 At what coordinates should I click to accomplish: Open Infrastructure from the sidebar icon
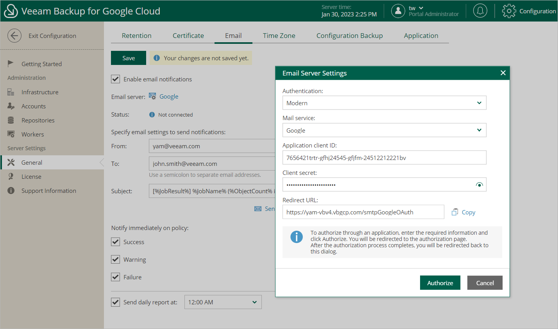11,92
